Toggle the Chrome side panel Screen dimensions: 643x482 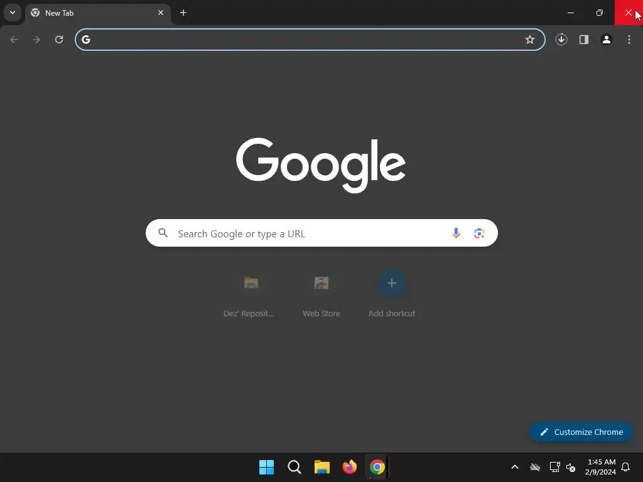(584, 40)
